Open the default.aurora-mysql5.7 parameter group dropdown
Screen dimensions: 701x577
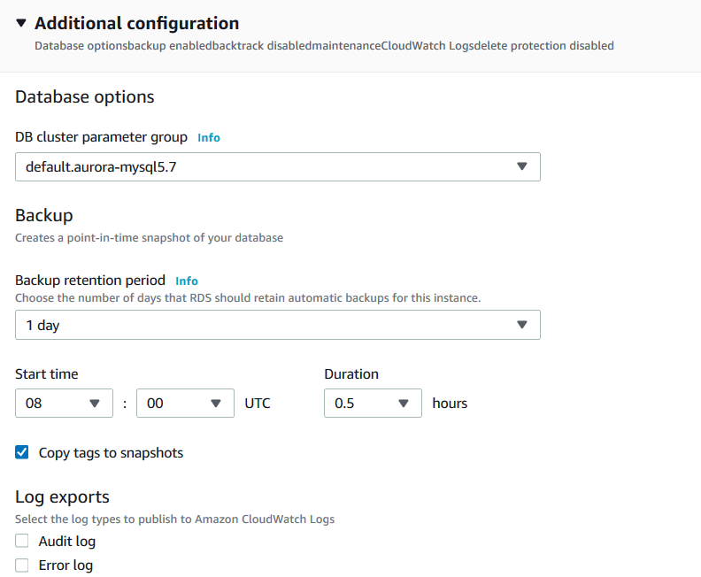tap(266, 166)
